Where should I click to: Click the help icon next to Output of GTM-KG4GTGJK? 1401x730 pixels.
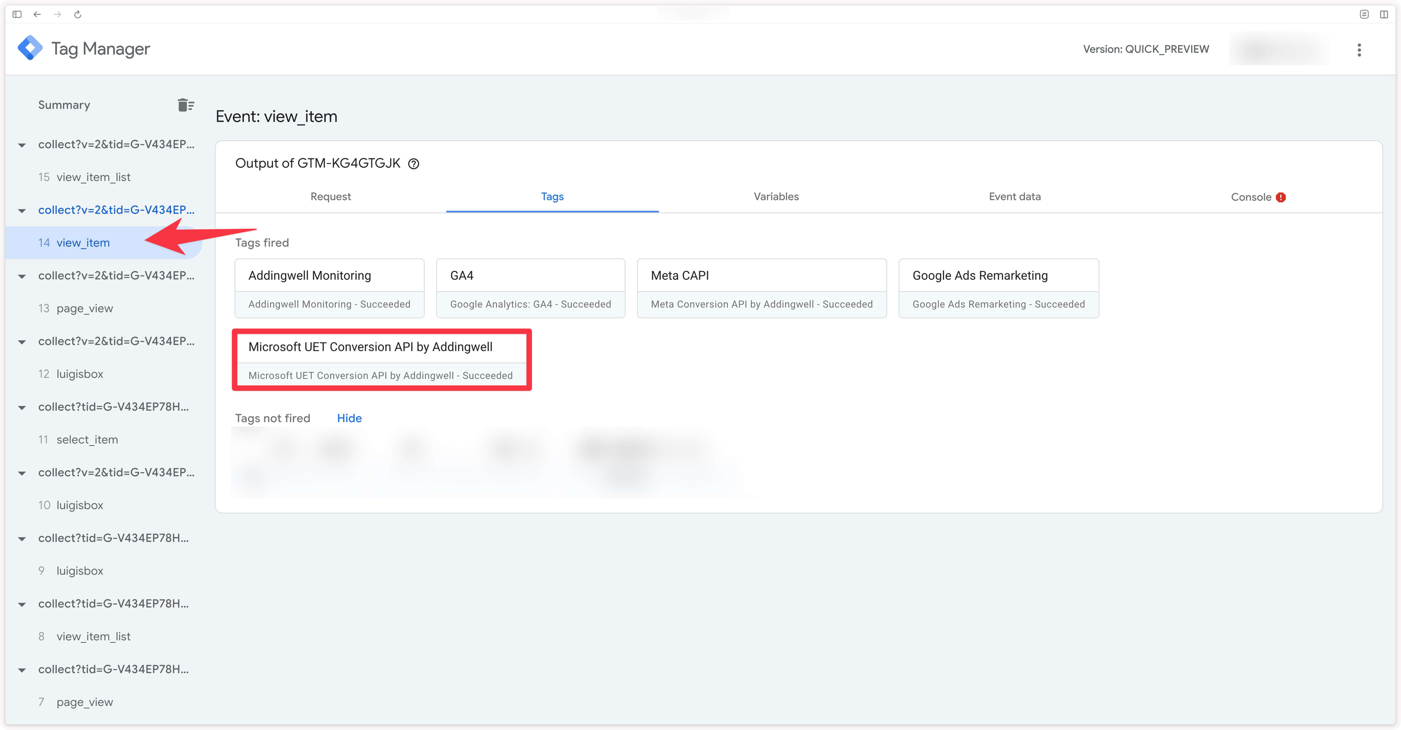413,163
